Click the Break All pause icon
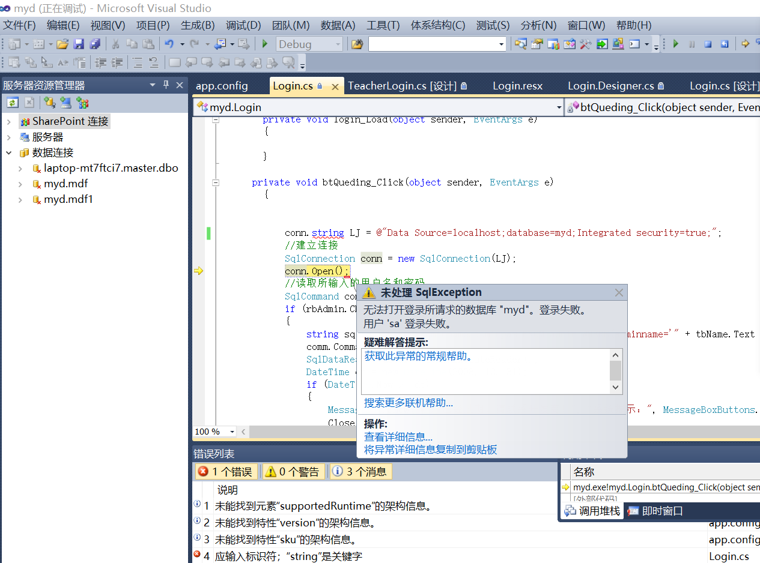The width and height of the screenshot is (760, 563). click(692, 44)
